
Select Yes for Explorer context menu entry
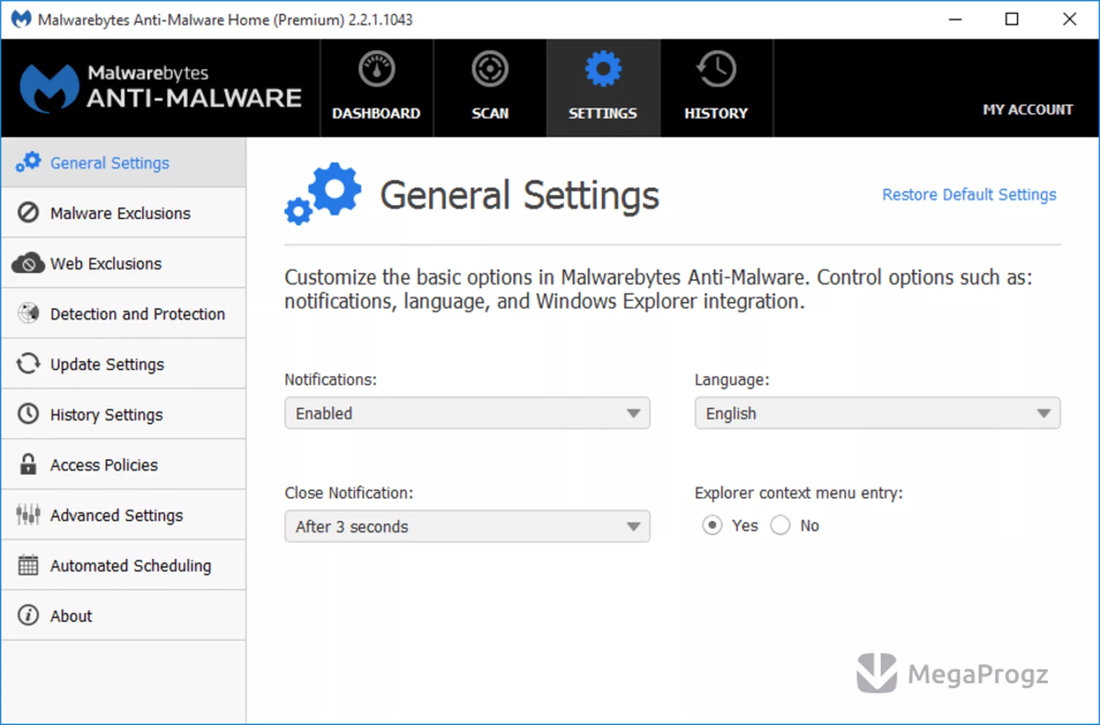pos(712,525)
